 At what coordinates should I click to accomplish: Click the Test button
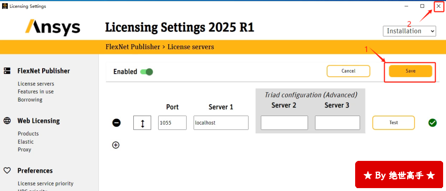click(x=394, y=123)
